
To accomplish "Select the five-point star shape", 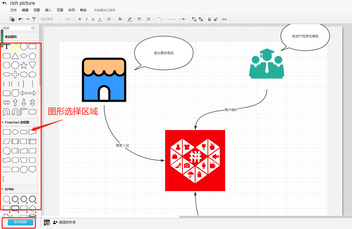I will click(x=24, y=65).
